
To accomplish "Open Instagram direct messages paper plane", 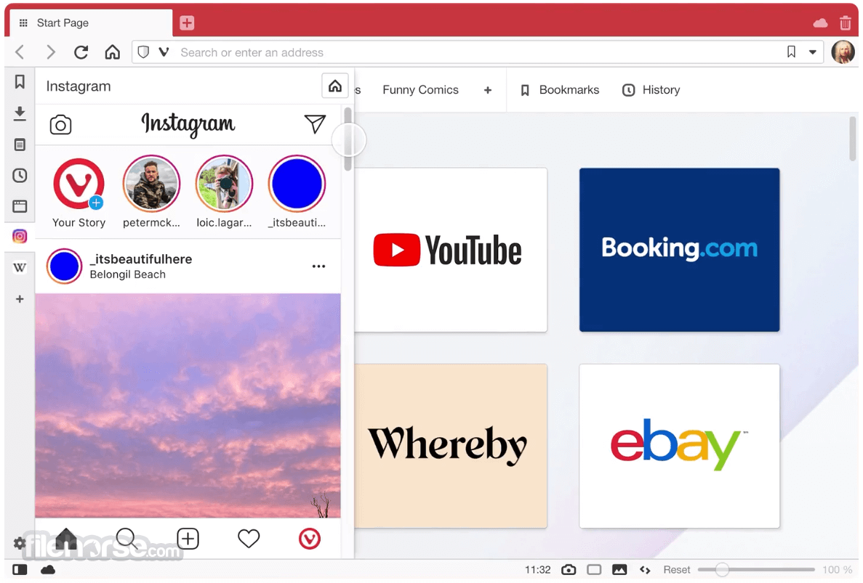I will click(x=315, y=123).
